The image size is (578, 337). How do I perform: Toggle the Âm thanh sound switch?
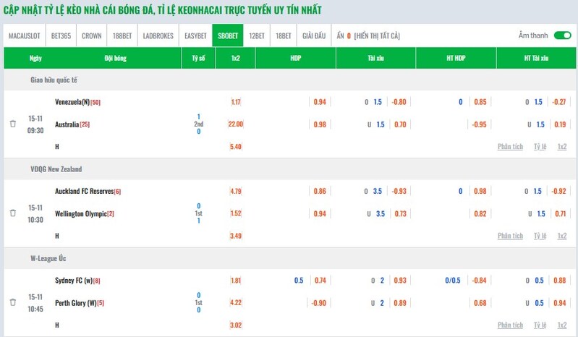coord(562,35)
